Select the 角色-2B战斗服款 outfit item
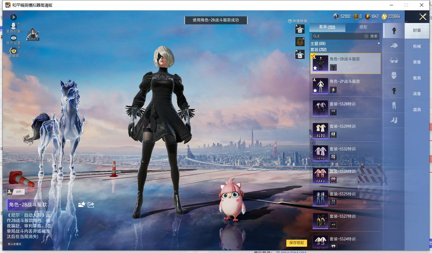The width and height of the screenshot is (432, 253). [x=345, y=63]
